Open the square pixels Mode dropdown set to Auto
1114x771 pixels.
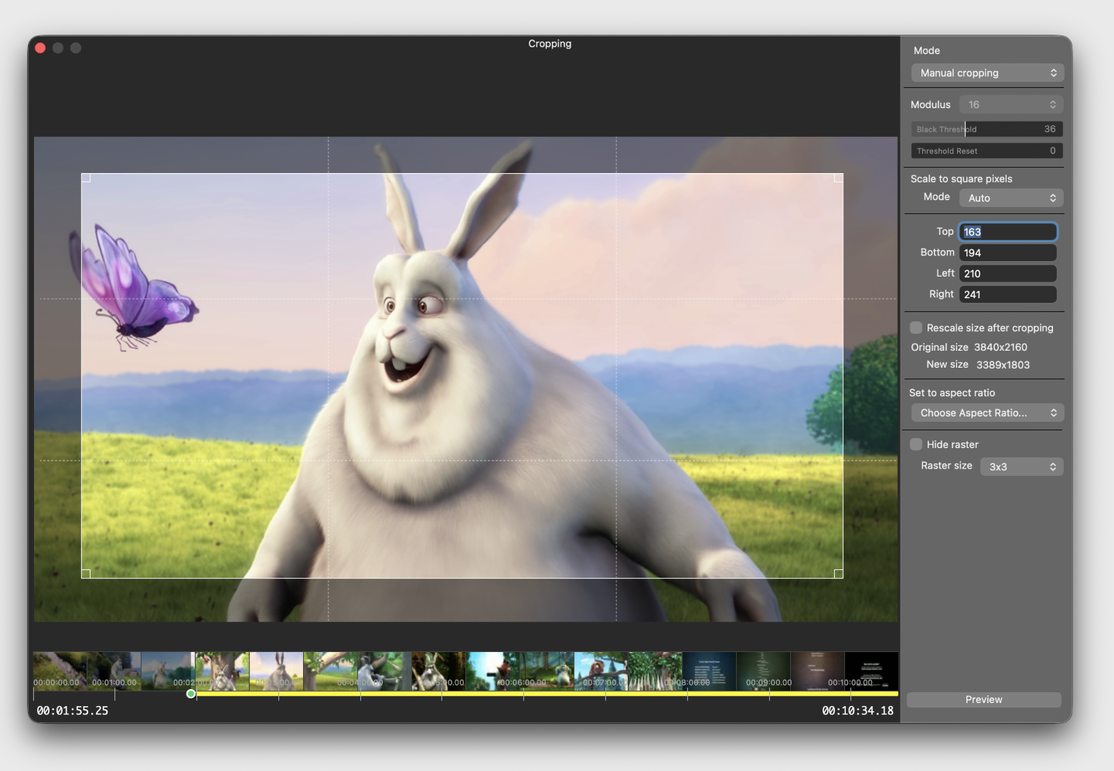[1011, 198]
